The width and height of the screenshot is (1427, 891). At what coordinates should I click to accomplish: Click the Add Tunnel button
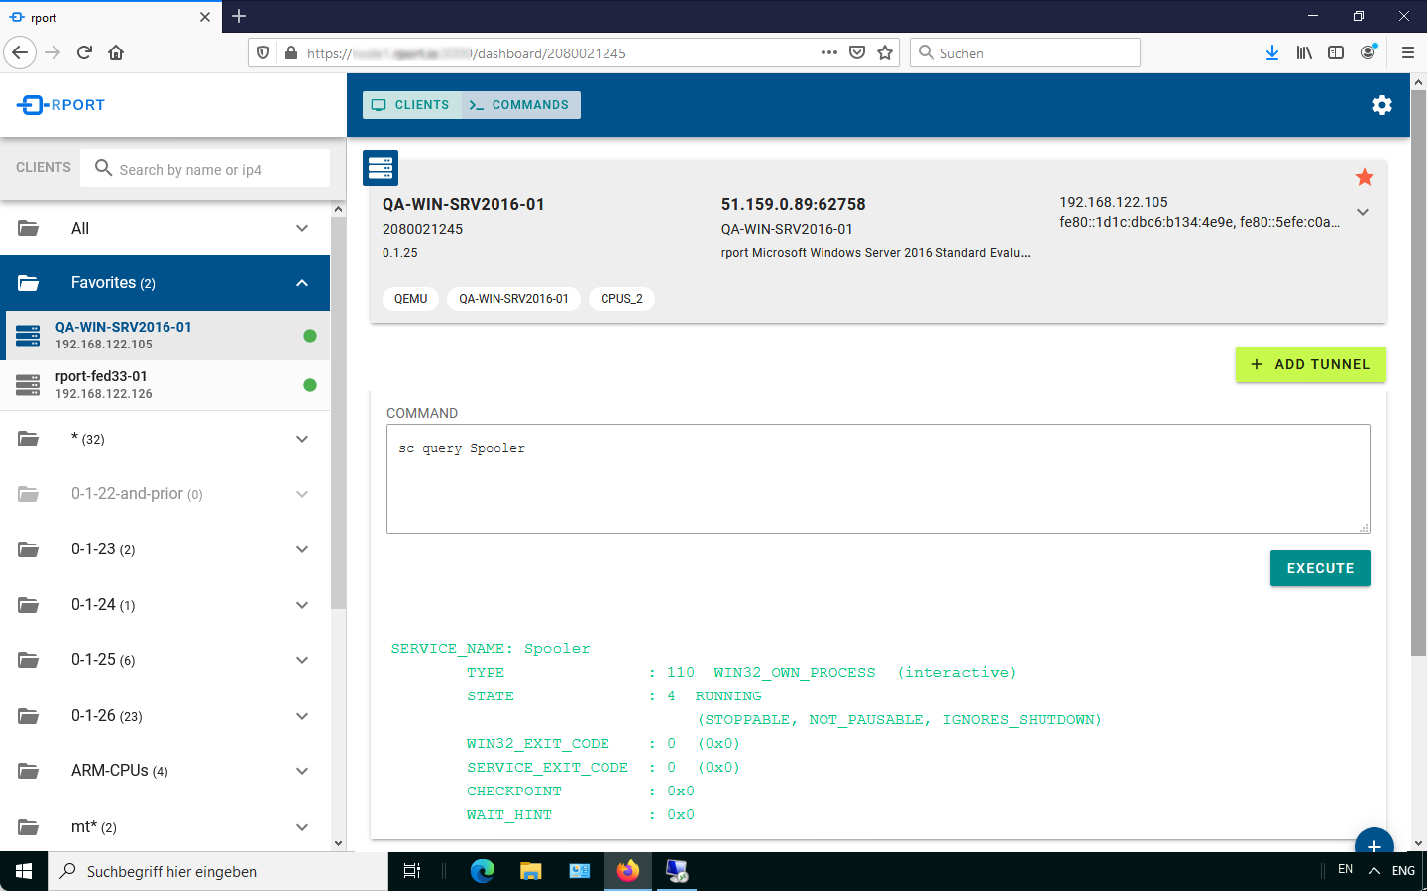coord(1310,365)
